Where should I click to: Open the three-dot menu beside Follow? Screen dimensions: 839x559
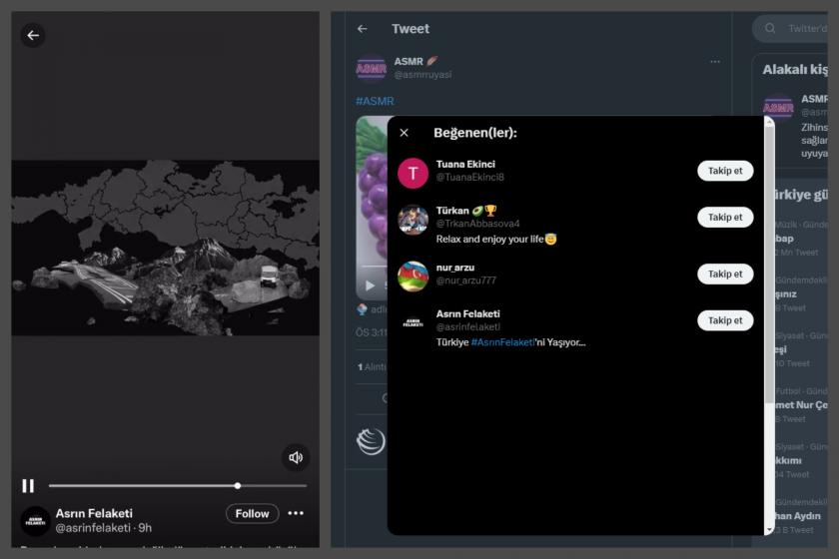click(296, 513)
